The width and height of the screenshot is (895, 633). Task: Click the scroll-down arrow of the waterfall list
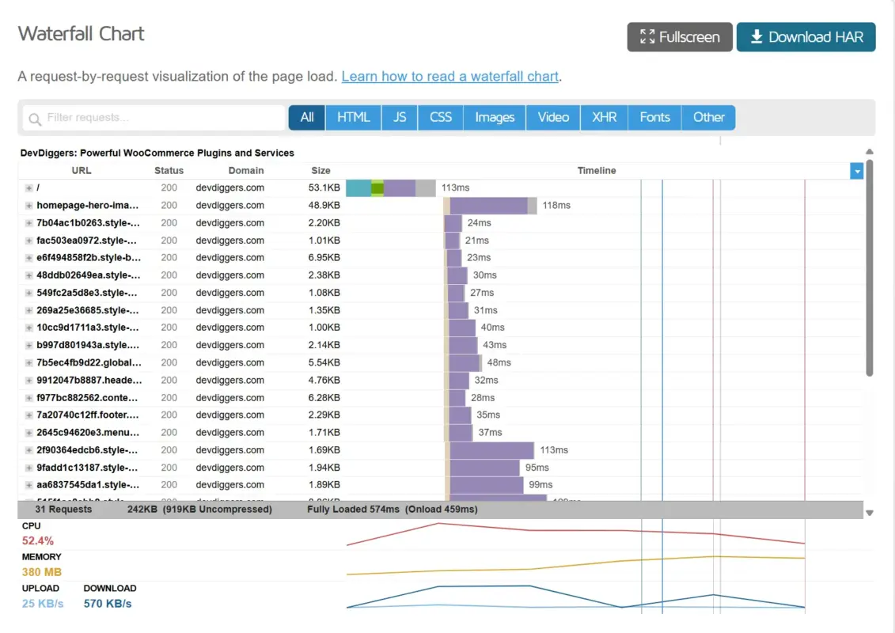[x=870, y=513]
